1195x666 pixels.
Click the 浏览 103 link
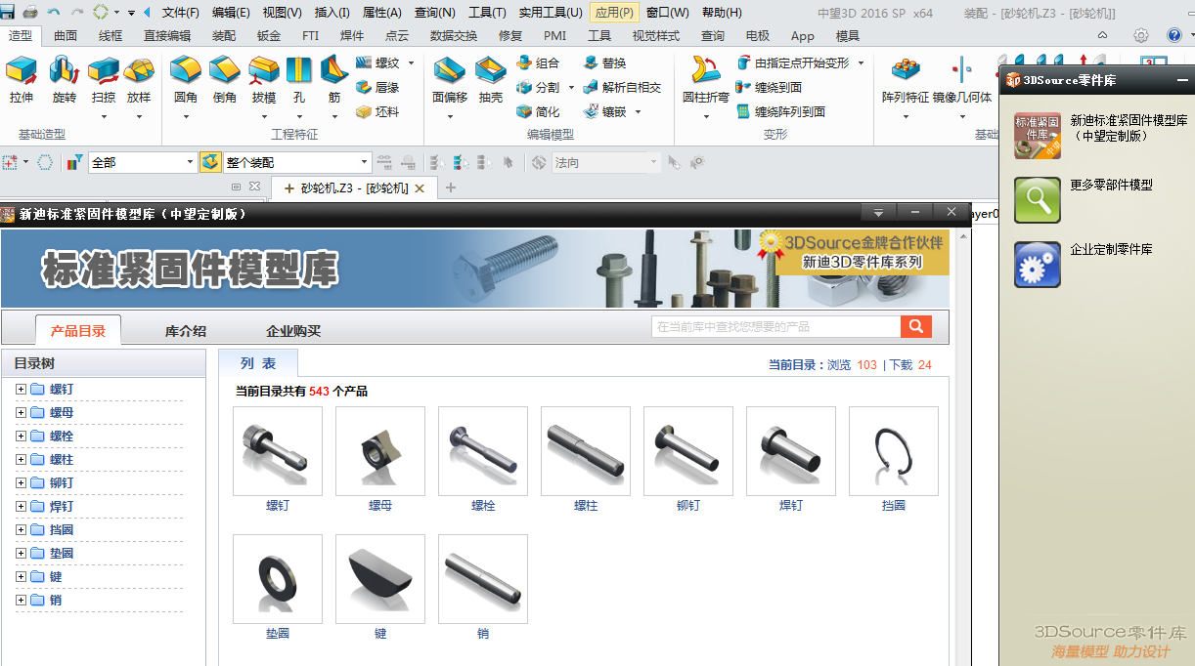click(853, 364)
